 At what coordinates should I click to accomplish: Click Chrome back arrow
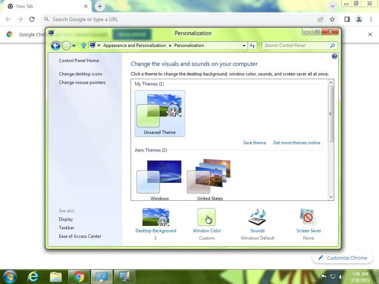tap(8, 19)
